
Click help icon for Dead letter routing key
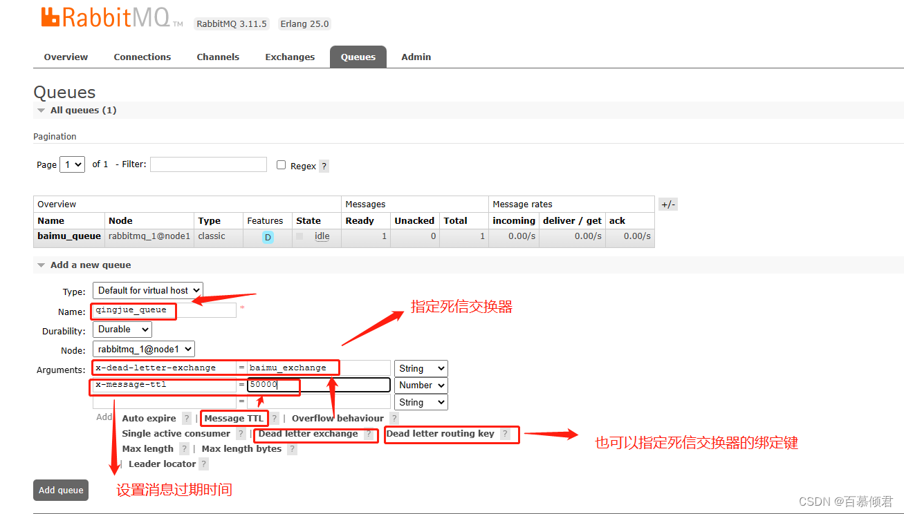point(505,434)
